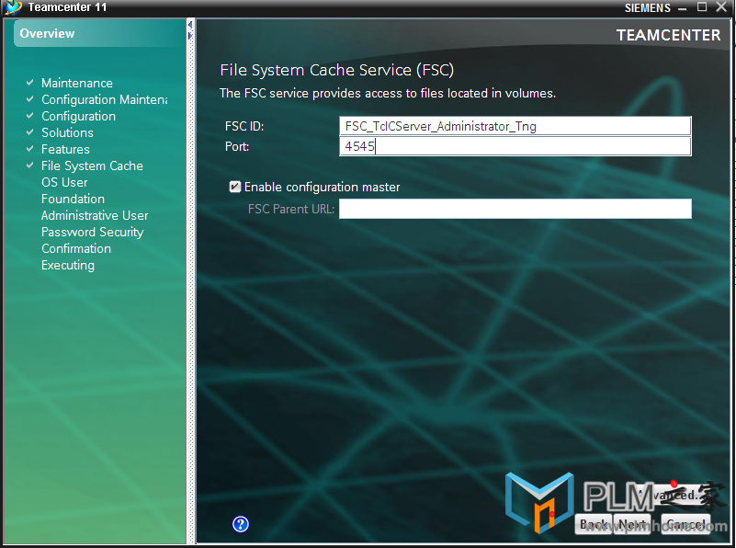The image size is (736, 548).
Task: Select Password Security step
Action: pos(93,232)
